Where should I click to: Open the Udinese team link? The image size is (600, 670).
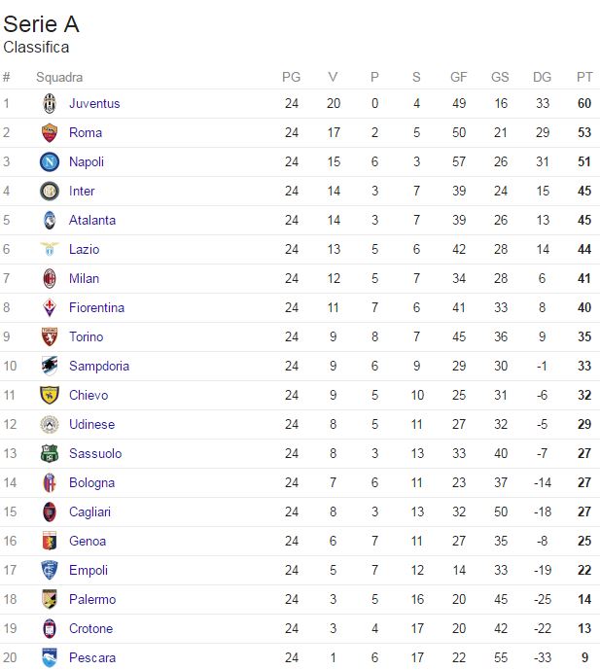coord(91,425)
